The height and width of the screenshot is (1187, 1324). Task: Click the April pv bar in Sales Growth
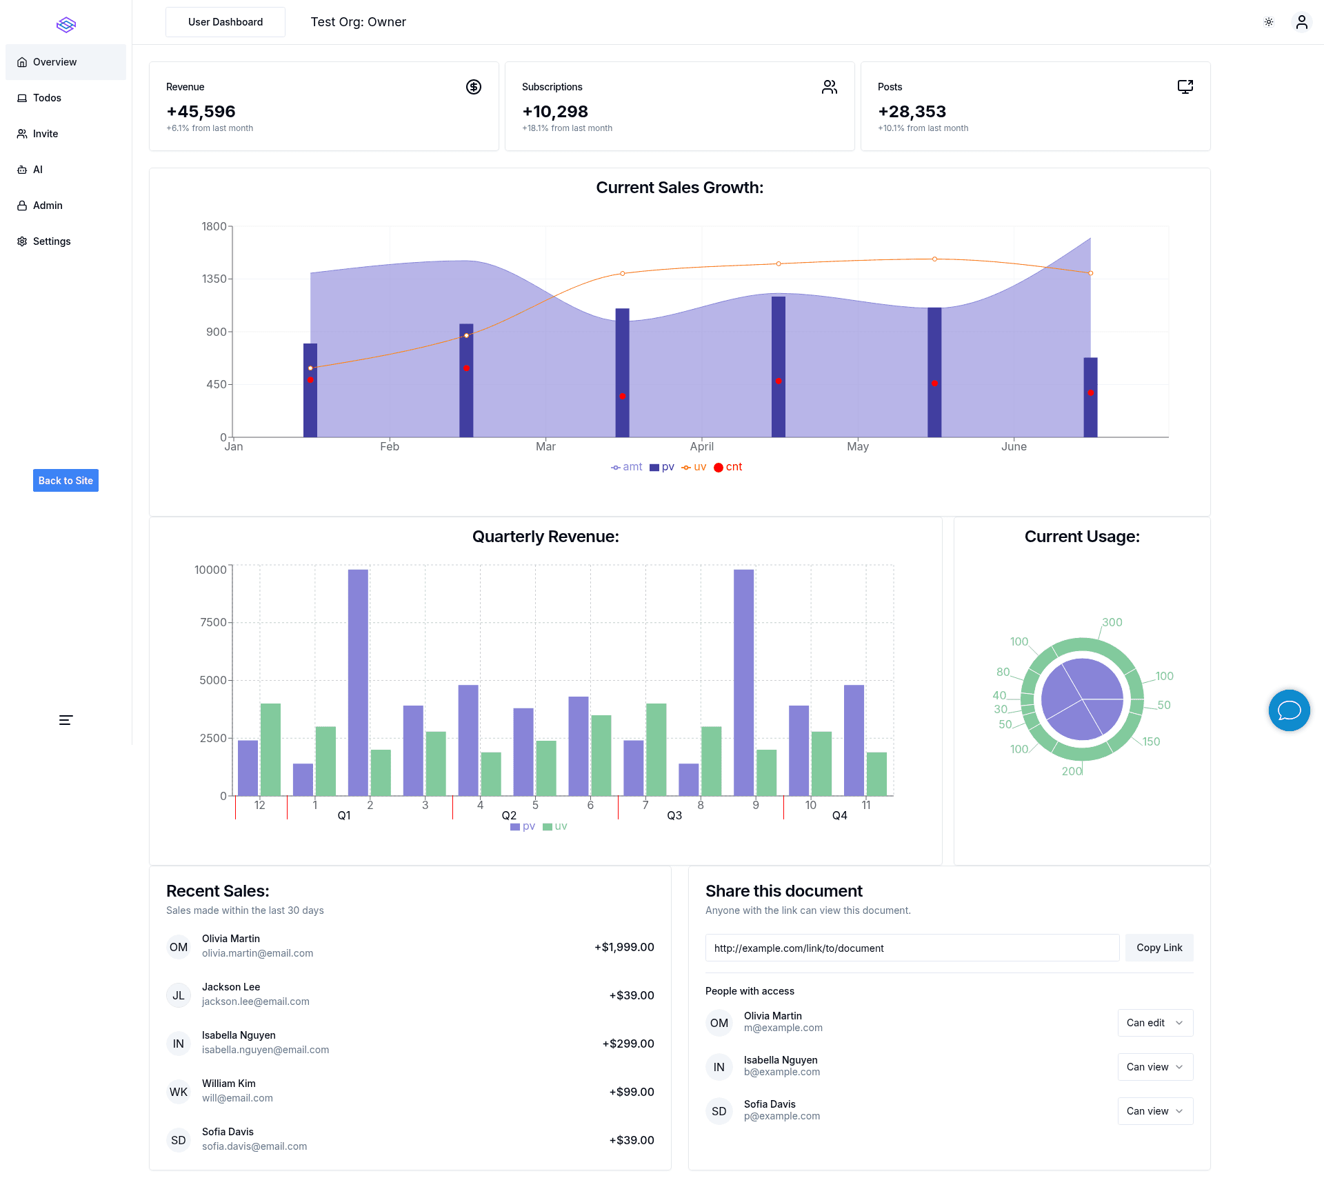pos(779,367)
